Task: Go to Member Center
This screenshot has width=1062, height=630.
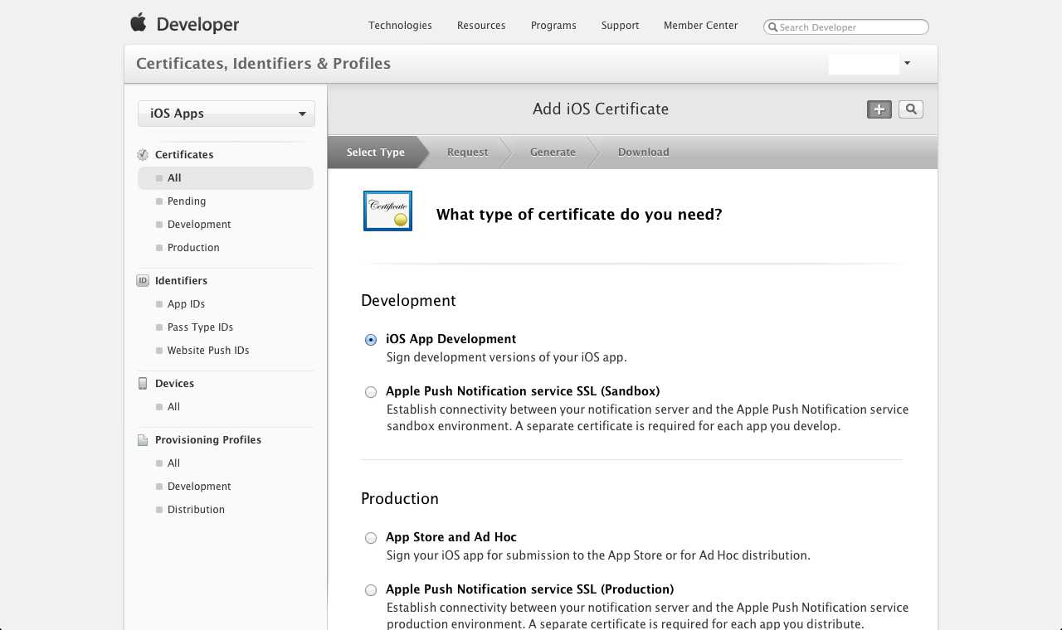Action: (700, 26)
